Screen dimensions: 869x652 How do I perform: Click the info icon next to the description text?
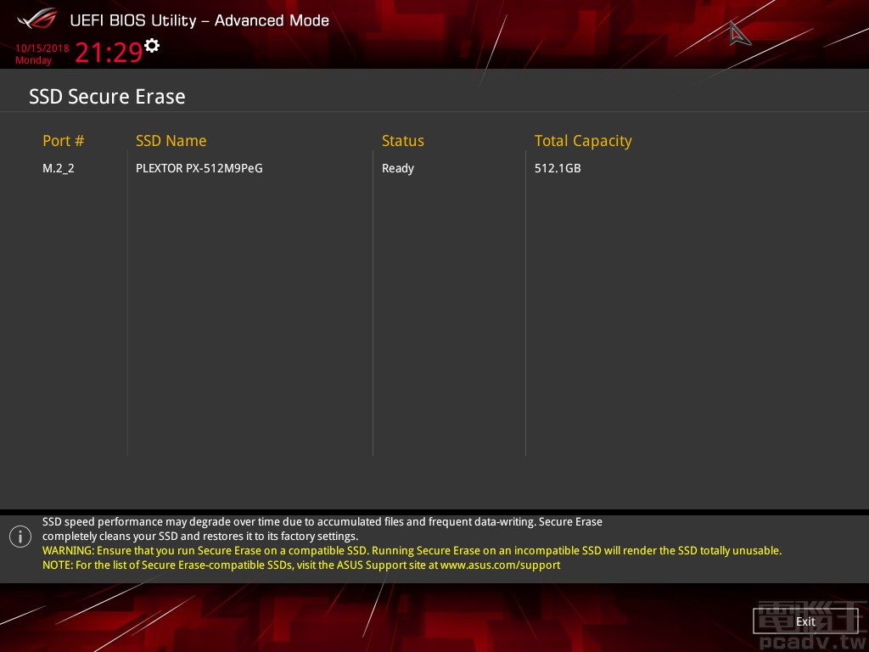20,536
